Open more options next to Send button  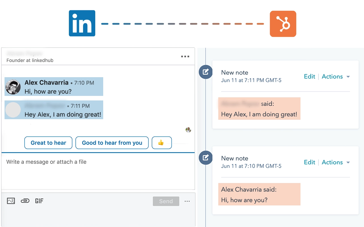(187, 201)
